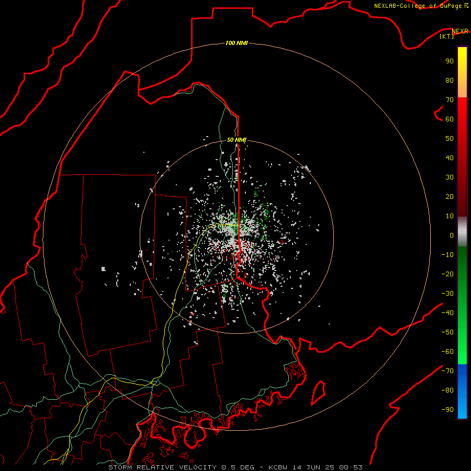Screen dimensions: 471x471
Task: Click the -30 value on the velocity scale
Action: click(x=447, y=294)
